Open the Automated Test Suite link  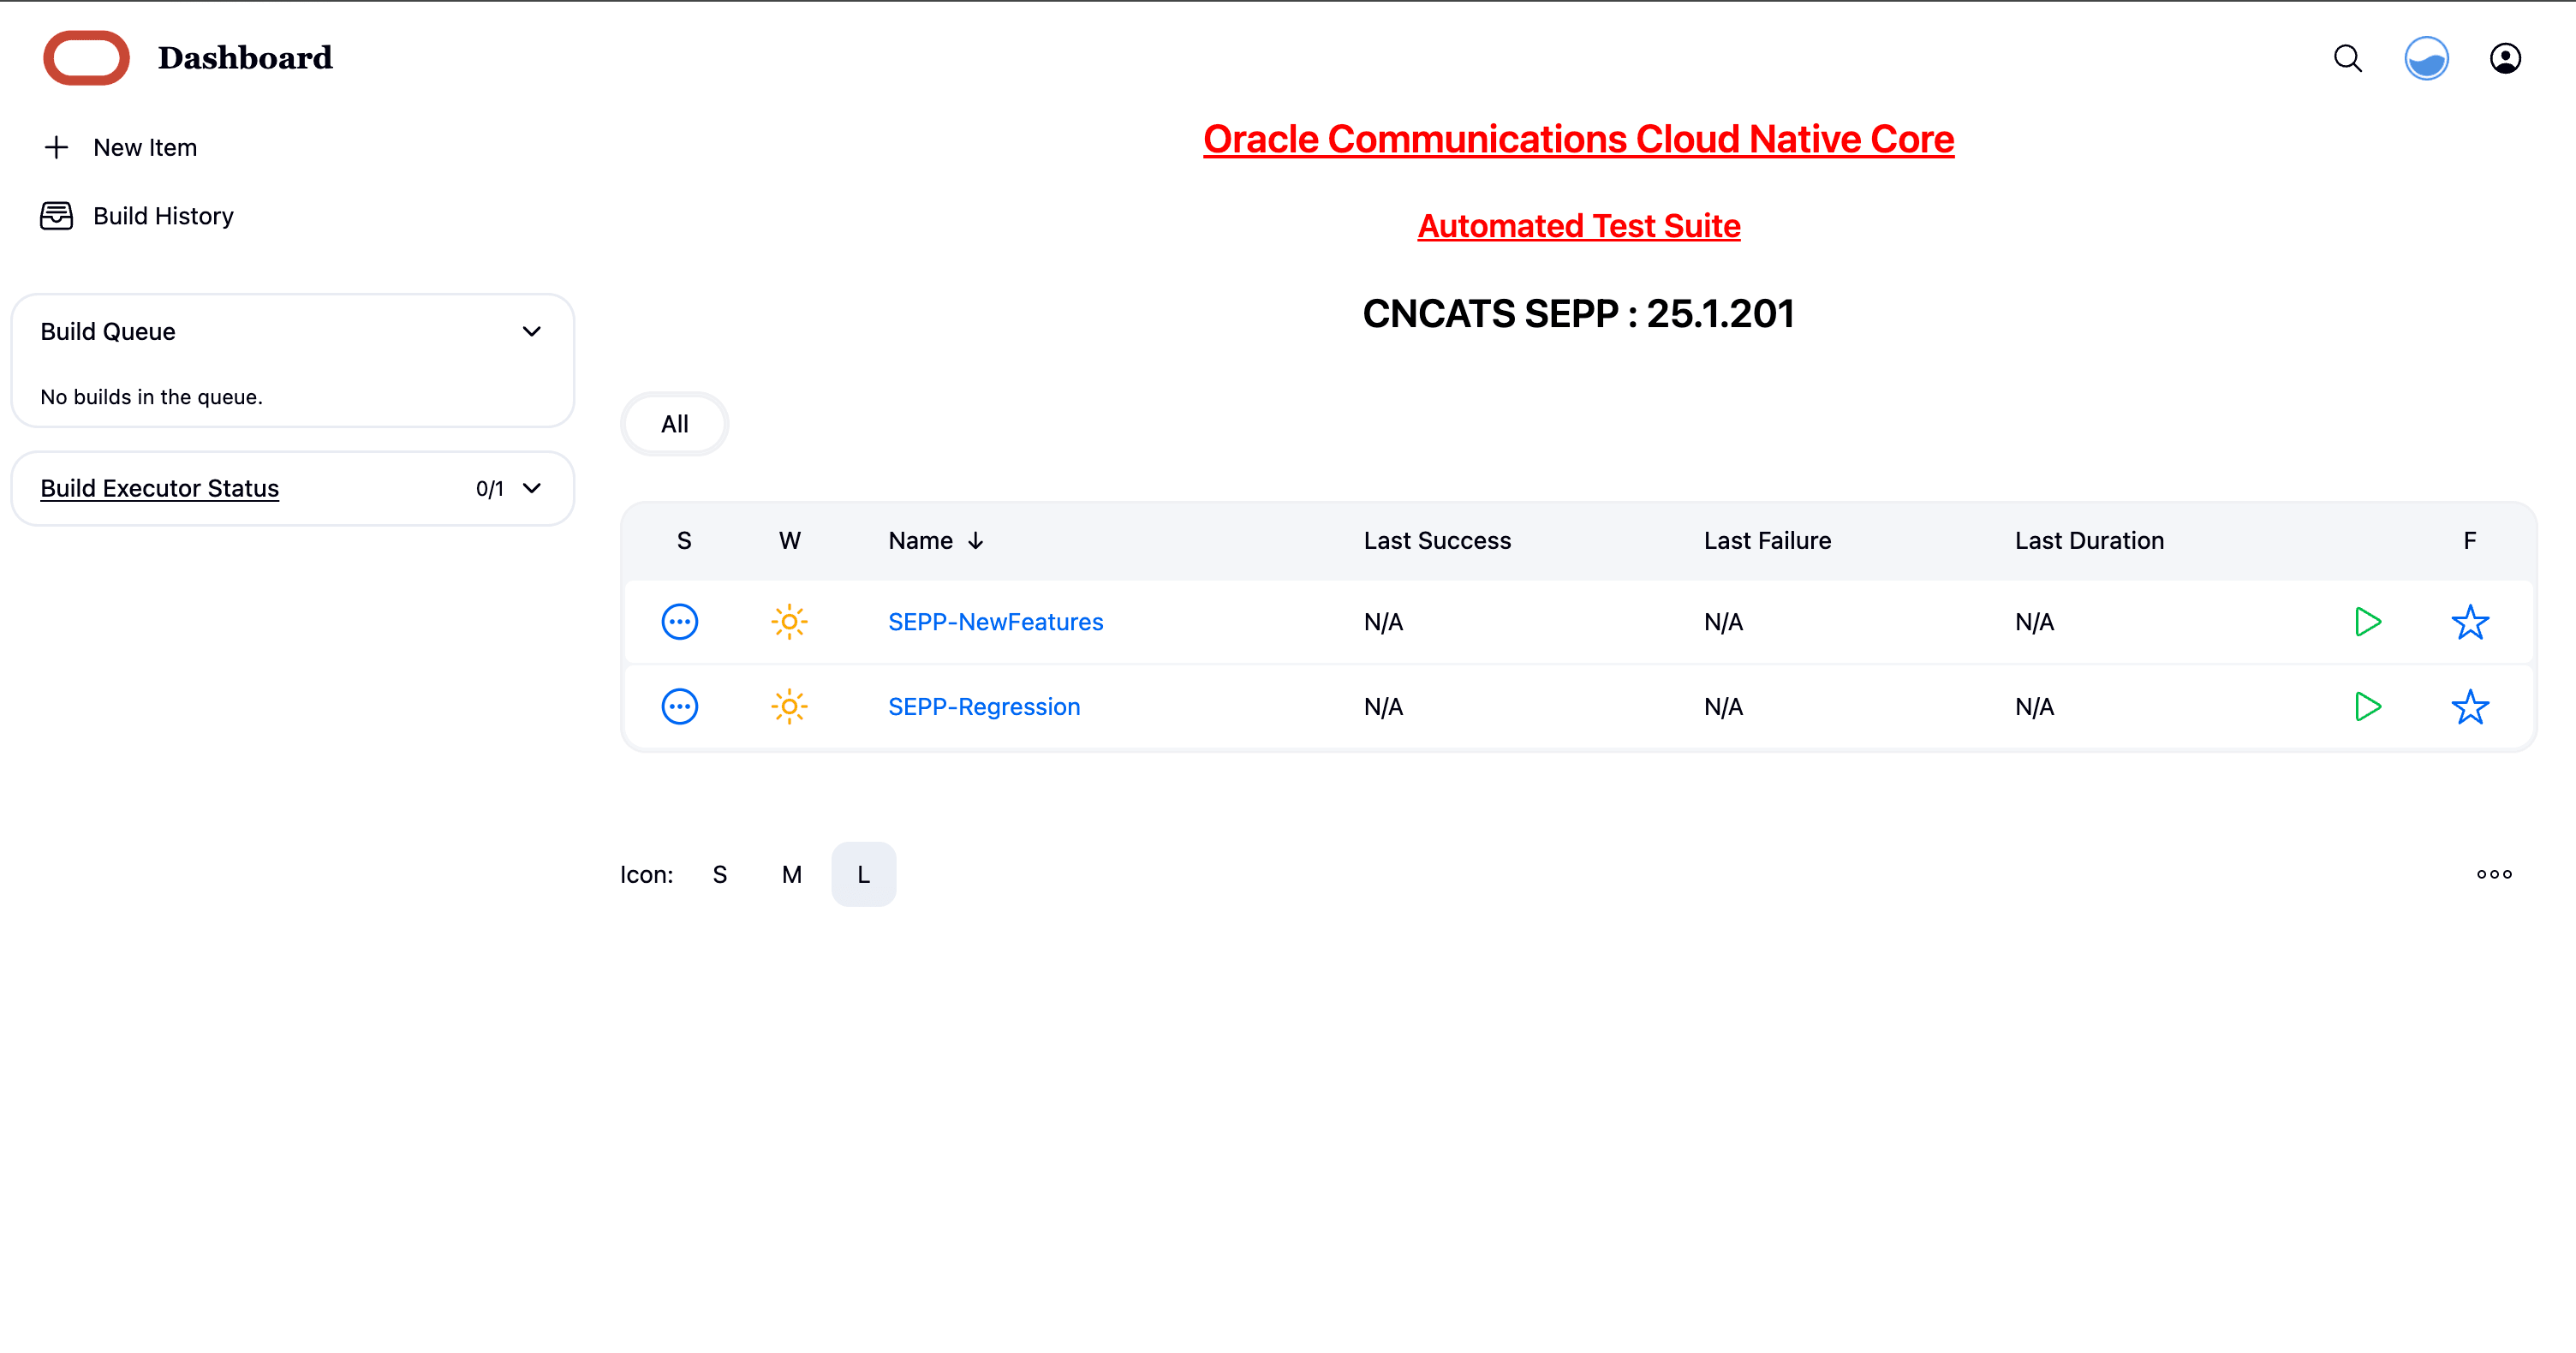[1578, 225]
